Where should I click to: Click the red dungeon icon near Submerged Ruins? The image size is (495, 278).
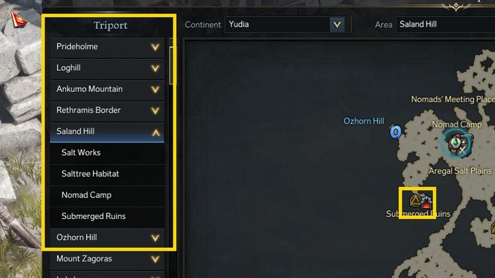427,202
